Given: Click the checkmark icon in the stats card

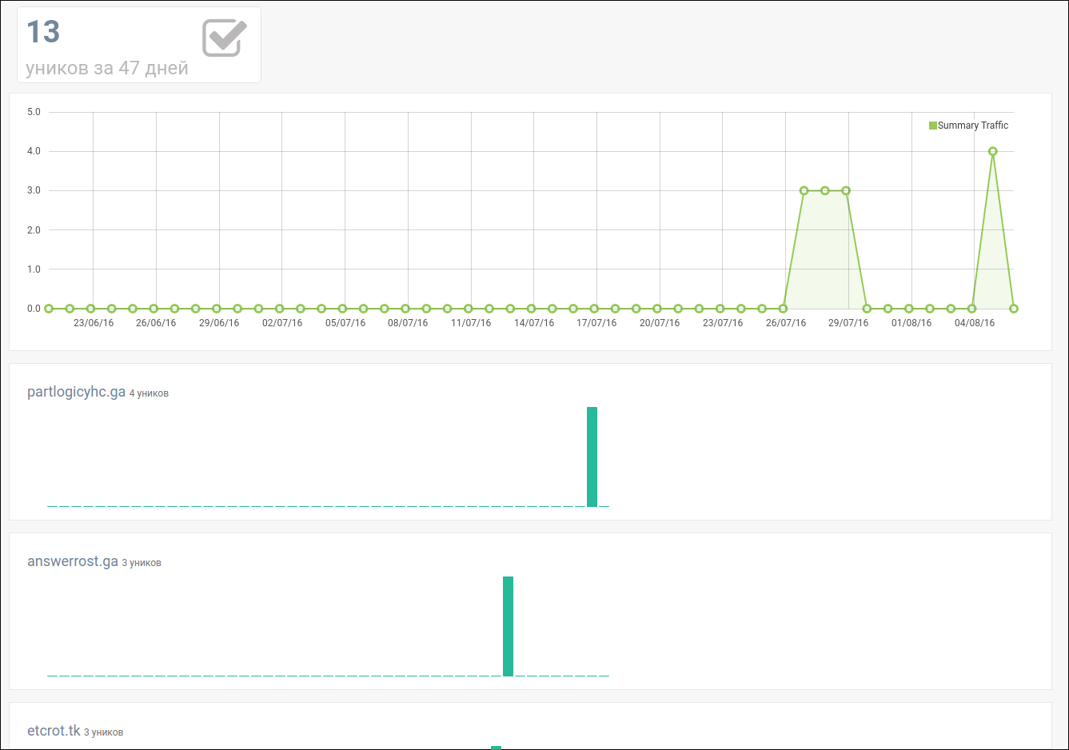Looking at the screenshot, I should [x=225, y=38].
